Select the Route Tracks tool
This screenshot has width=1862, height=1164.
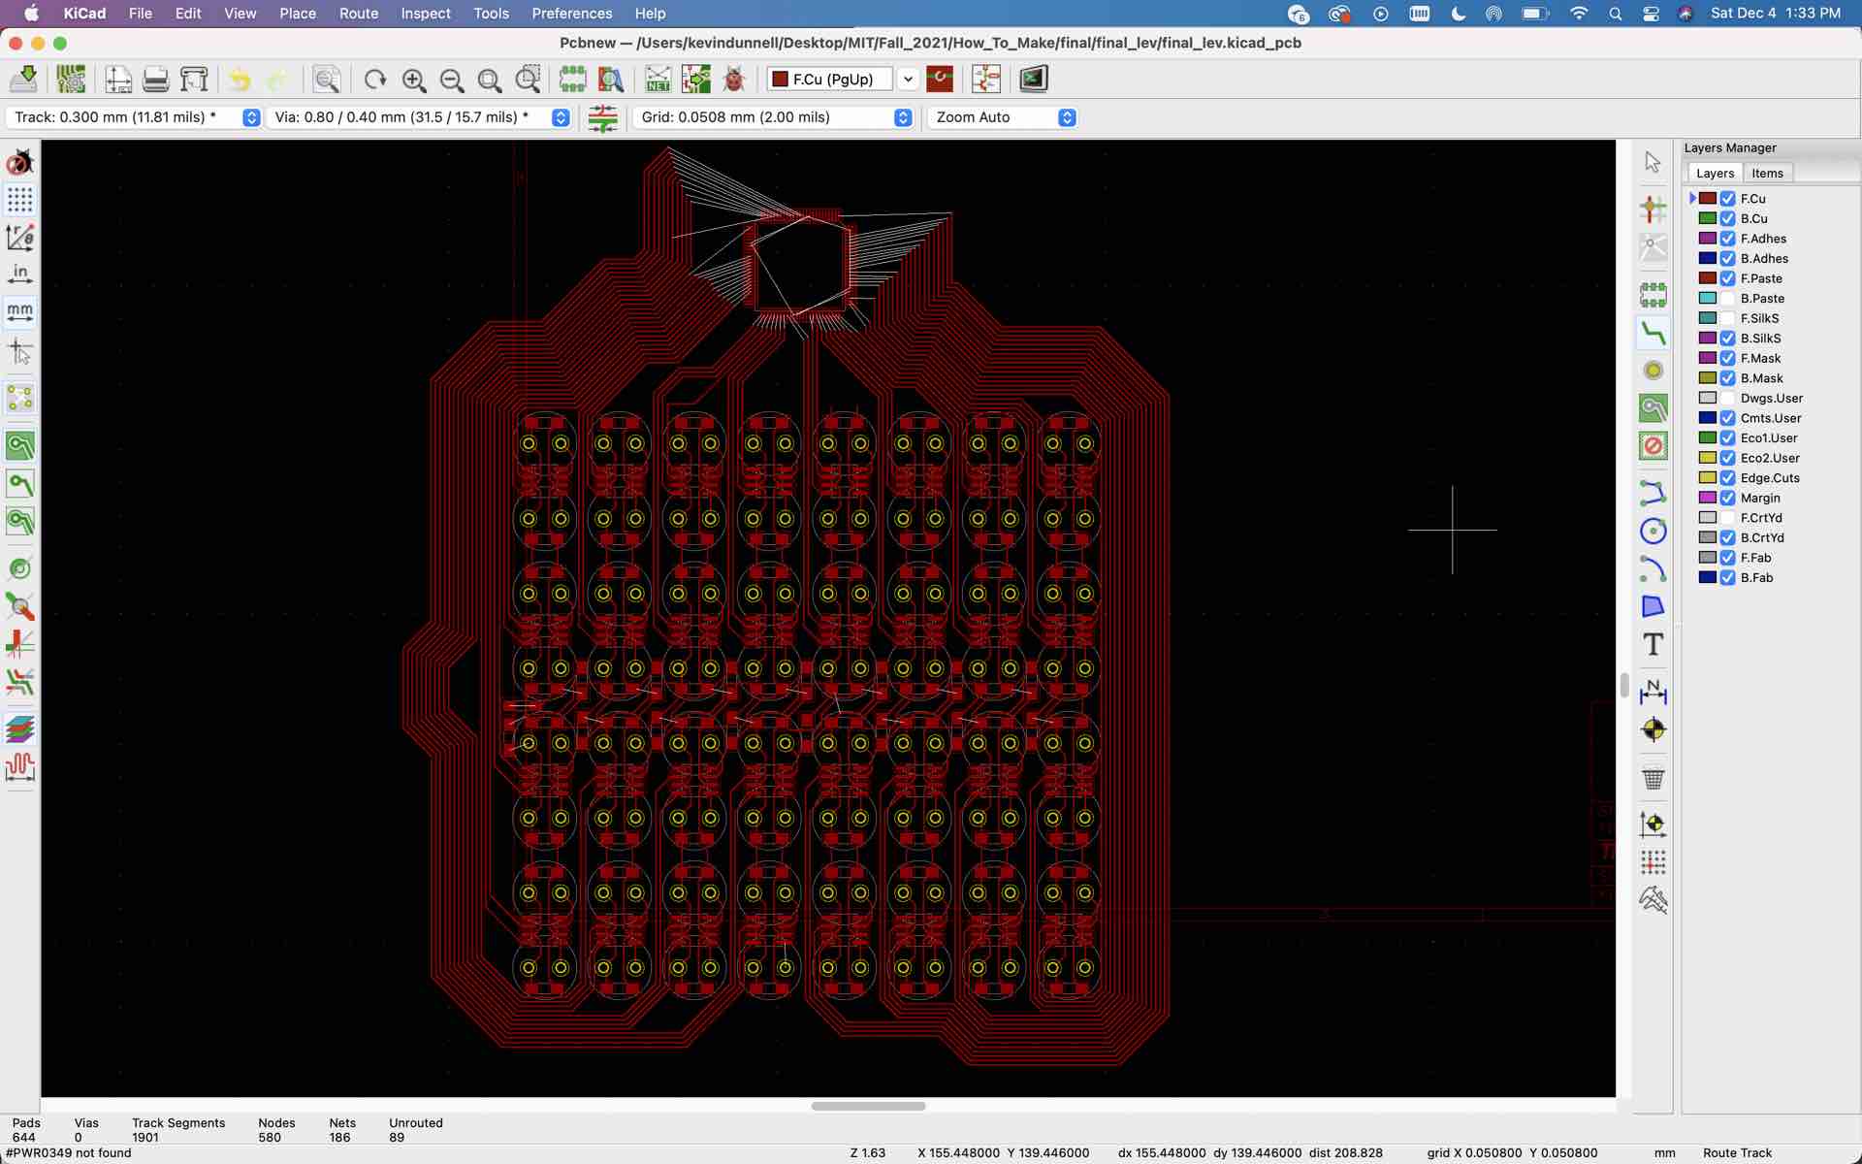pos(1653,333)
